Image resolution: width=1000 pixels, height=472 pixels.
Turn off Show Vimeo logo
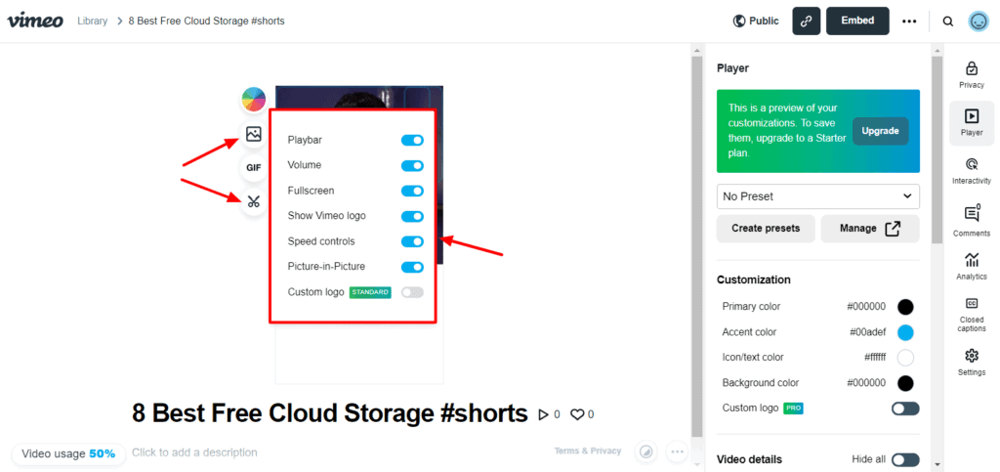tap(412, 216)
